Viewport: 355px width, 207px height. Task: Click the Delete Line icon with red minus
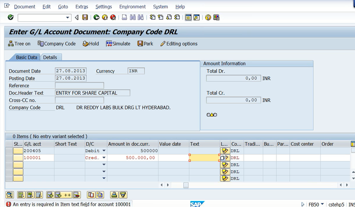[76, 195]
